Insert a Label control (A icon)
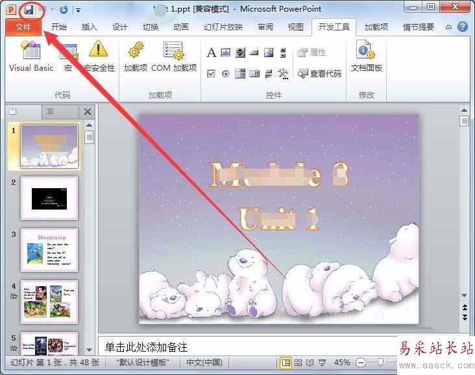Image resolution: width=475 pixels, height=375 pixels. coord(211,53)
